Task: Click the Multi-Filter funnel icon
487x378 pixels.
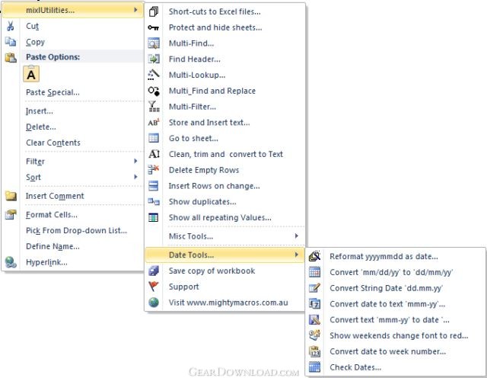Action: [154, 107]
